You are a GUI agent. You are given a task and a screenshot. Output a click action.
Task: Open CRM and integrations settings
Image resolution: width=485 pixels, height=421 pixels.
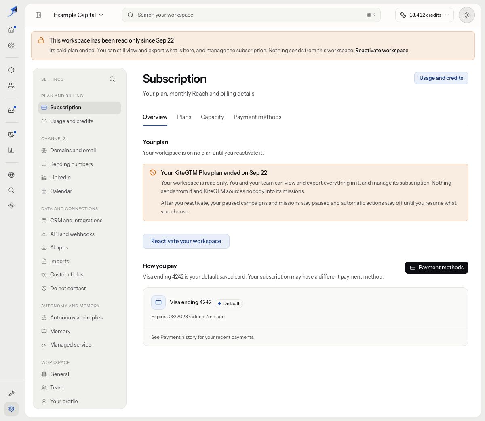click(80, 221)
